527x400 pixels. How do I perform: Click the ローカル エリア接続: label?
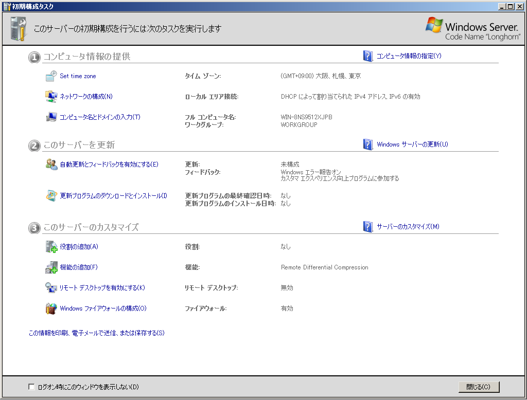[x=212, y=97]
